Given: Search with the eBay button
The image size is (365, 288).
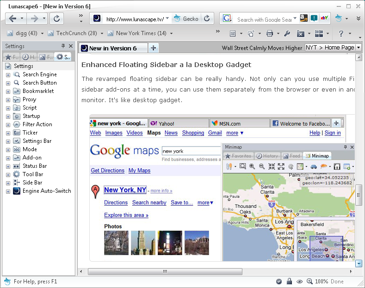Looking at the screenshot, I should [x=324, y=18].
